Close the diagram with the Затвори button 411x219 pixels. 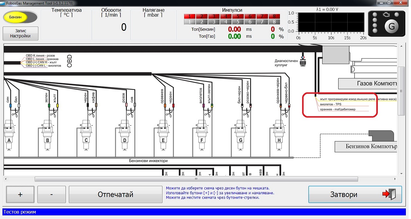pyautogui.click(x=355, y=195)
